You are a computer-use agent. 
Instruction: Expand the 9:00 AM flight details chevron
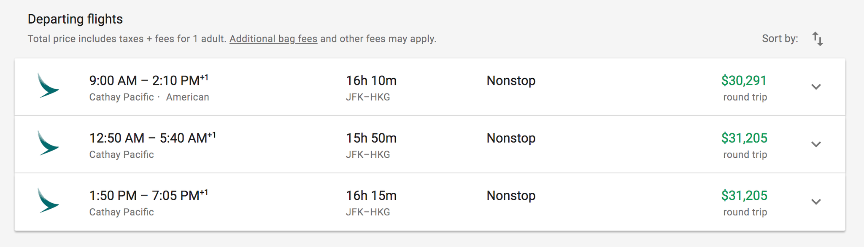pyautogui.click(x=816, y=87)
